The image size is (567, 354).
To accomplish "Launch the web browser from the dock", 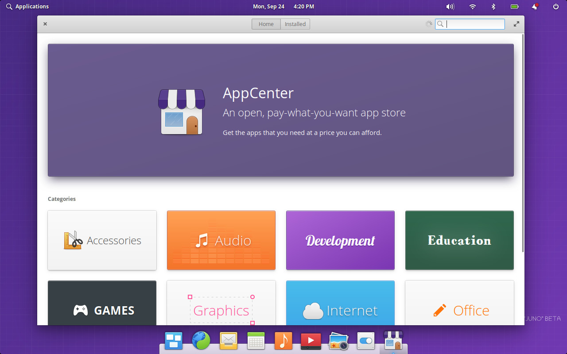I will 201,341.
